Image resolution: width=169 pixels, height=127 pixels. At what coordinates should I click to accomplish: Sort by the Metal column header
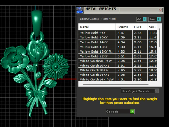97,27
